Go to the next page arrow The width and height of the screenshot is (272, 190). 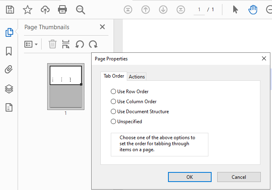163,10
